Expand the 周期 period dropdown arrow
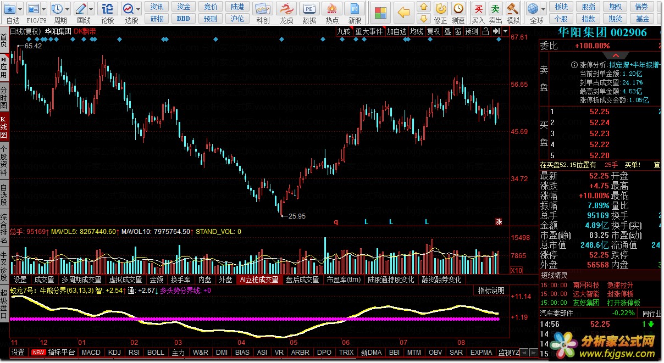The height and width of the screenshot is (363, 664). point(67,9)
